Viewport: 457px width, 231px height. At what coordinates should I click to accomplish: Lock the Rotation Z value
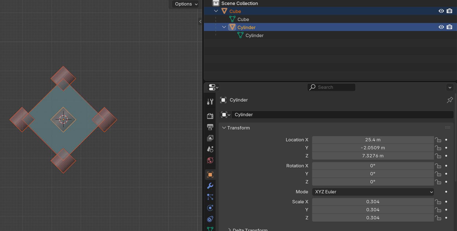(438, 182)
